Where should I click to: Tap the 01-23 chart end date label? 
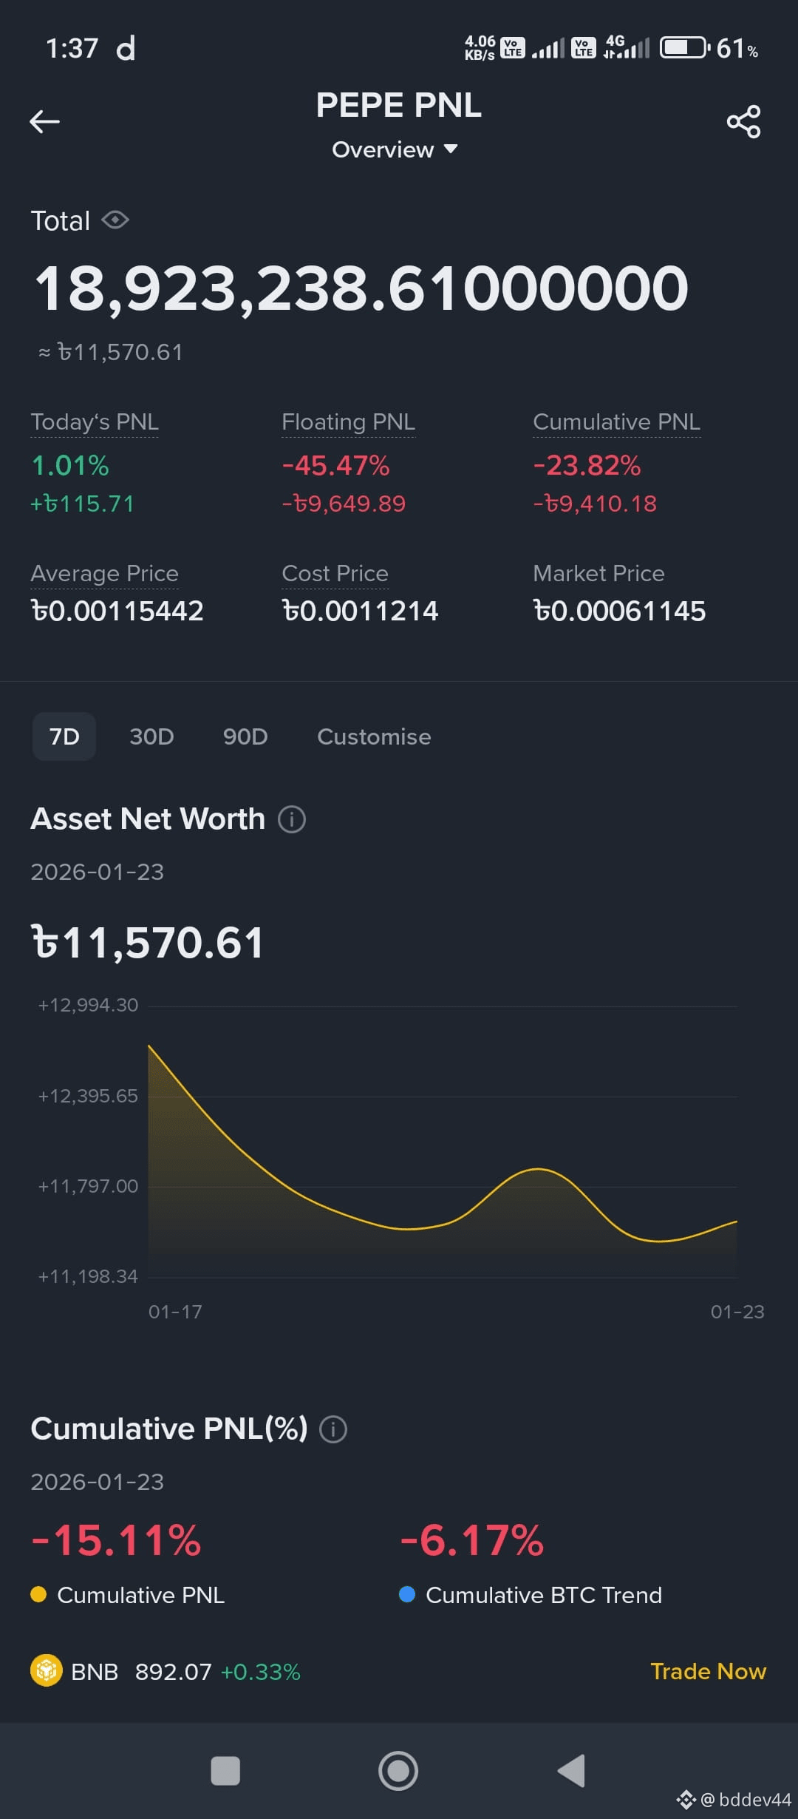tap(737, 1312)
